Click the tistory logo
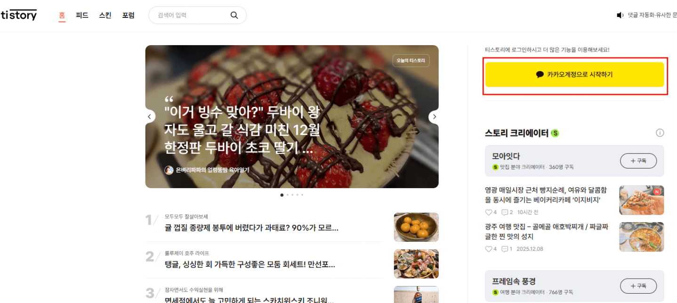The width and height of the screenshot is (677, 303). coord(19,15)
